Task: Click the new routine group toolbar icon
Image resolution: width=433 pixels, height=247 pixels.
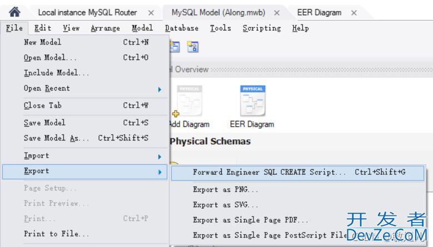Action: 193,47
